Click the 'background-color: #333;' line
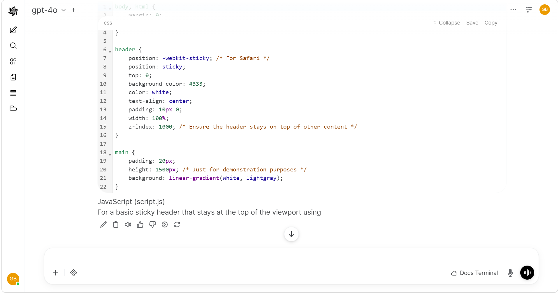559x293 pixels. point(167,84)
